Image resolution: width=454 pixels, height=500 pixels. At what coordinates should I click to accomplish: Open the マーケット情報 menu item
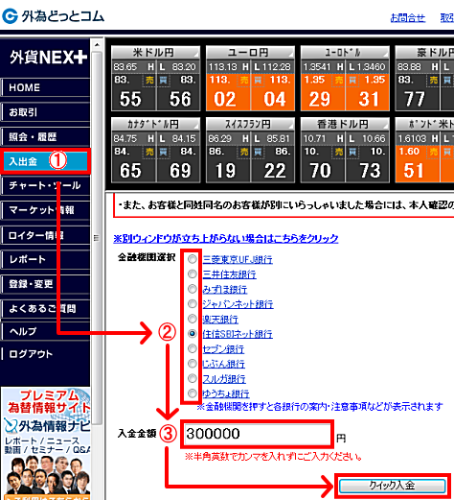45,210
